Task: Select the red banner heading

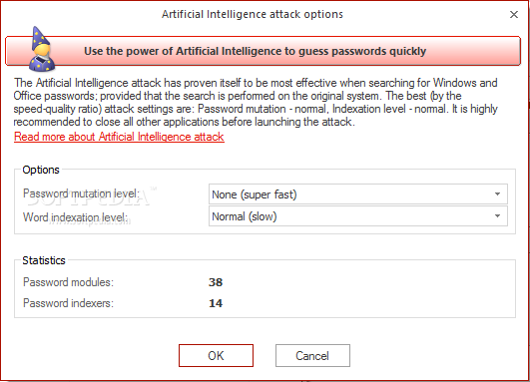Action: click(x=255, y=51)
